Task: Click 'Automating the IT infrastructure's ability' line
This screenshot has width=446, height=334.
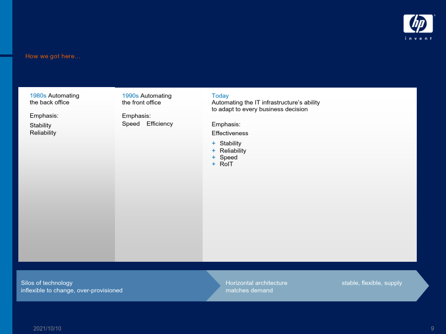Action: click(266, 102)
